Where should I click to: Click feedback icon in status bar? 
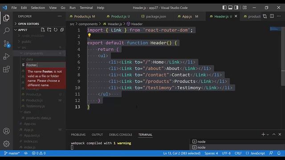[x=271, y=153]
